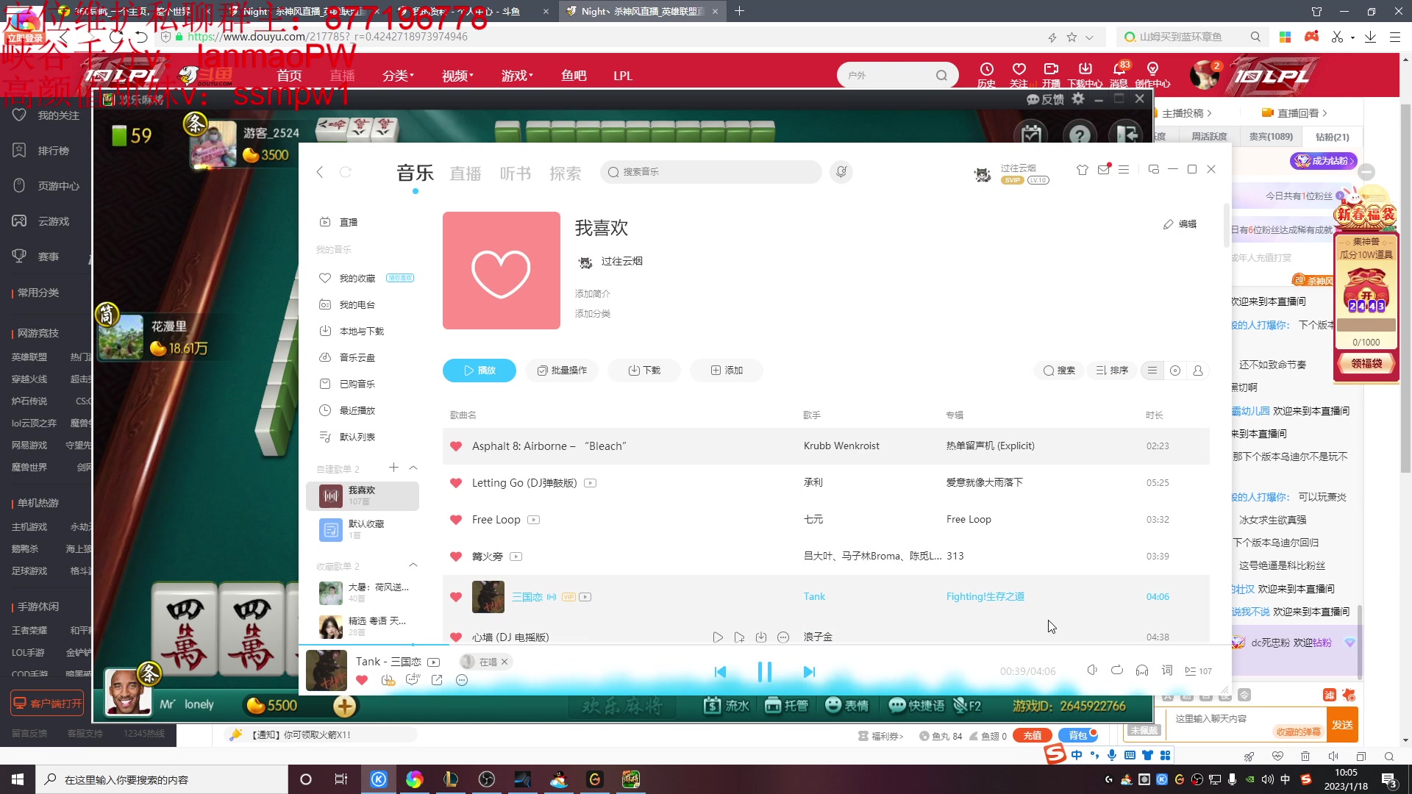Image resolution: width=1412 pixels, height=794 pixels.
Task: Switch to the 听书 tab
Action: click(516, 174)
